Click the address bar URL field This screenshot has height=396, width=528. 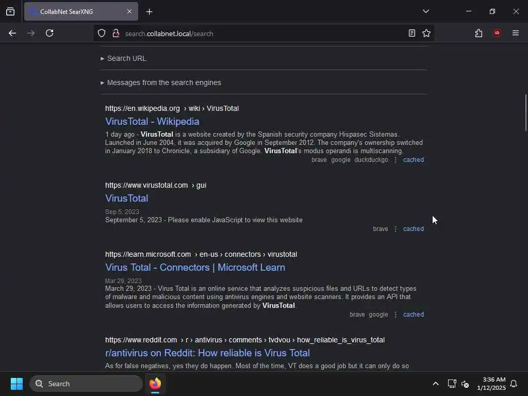tap(262, 34)
